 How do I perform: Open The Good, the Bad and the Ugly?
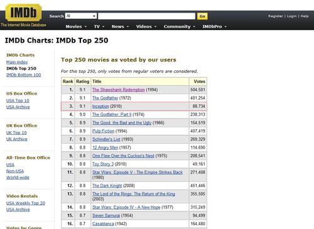point(122,123)
